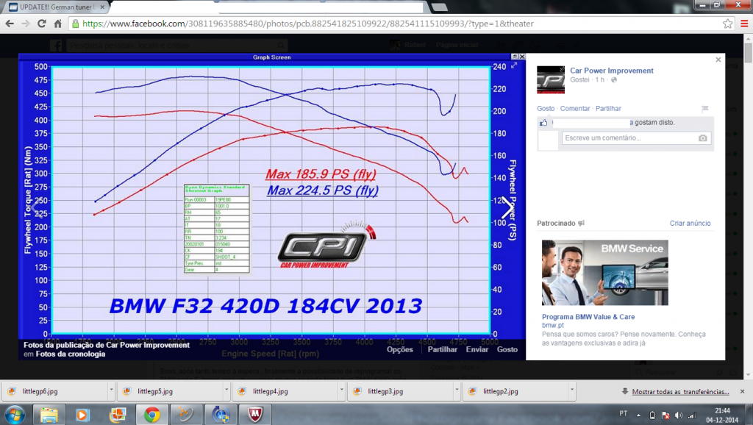
Task: Close the Facebook photo theater viewer
Action: pos(718,60)
